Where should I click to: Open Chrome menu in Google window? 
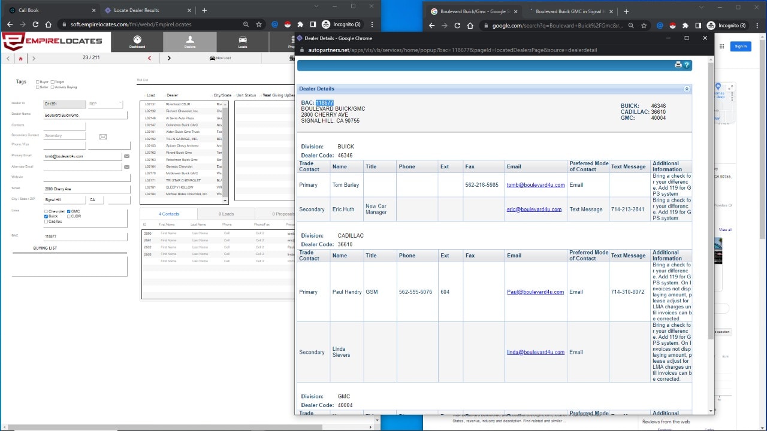coord(757,26)
